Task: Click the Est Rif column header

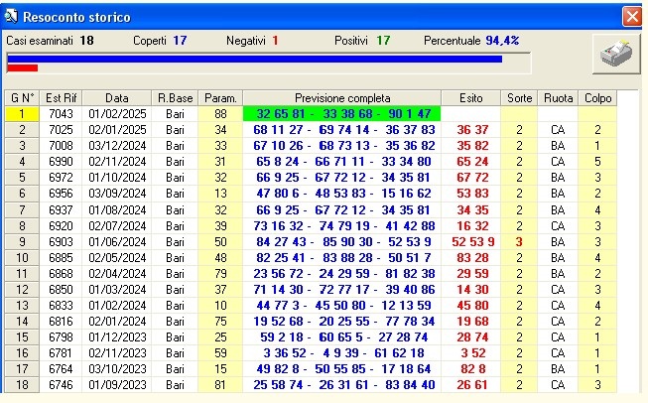Action: point(62,98)
